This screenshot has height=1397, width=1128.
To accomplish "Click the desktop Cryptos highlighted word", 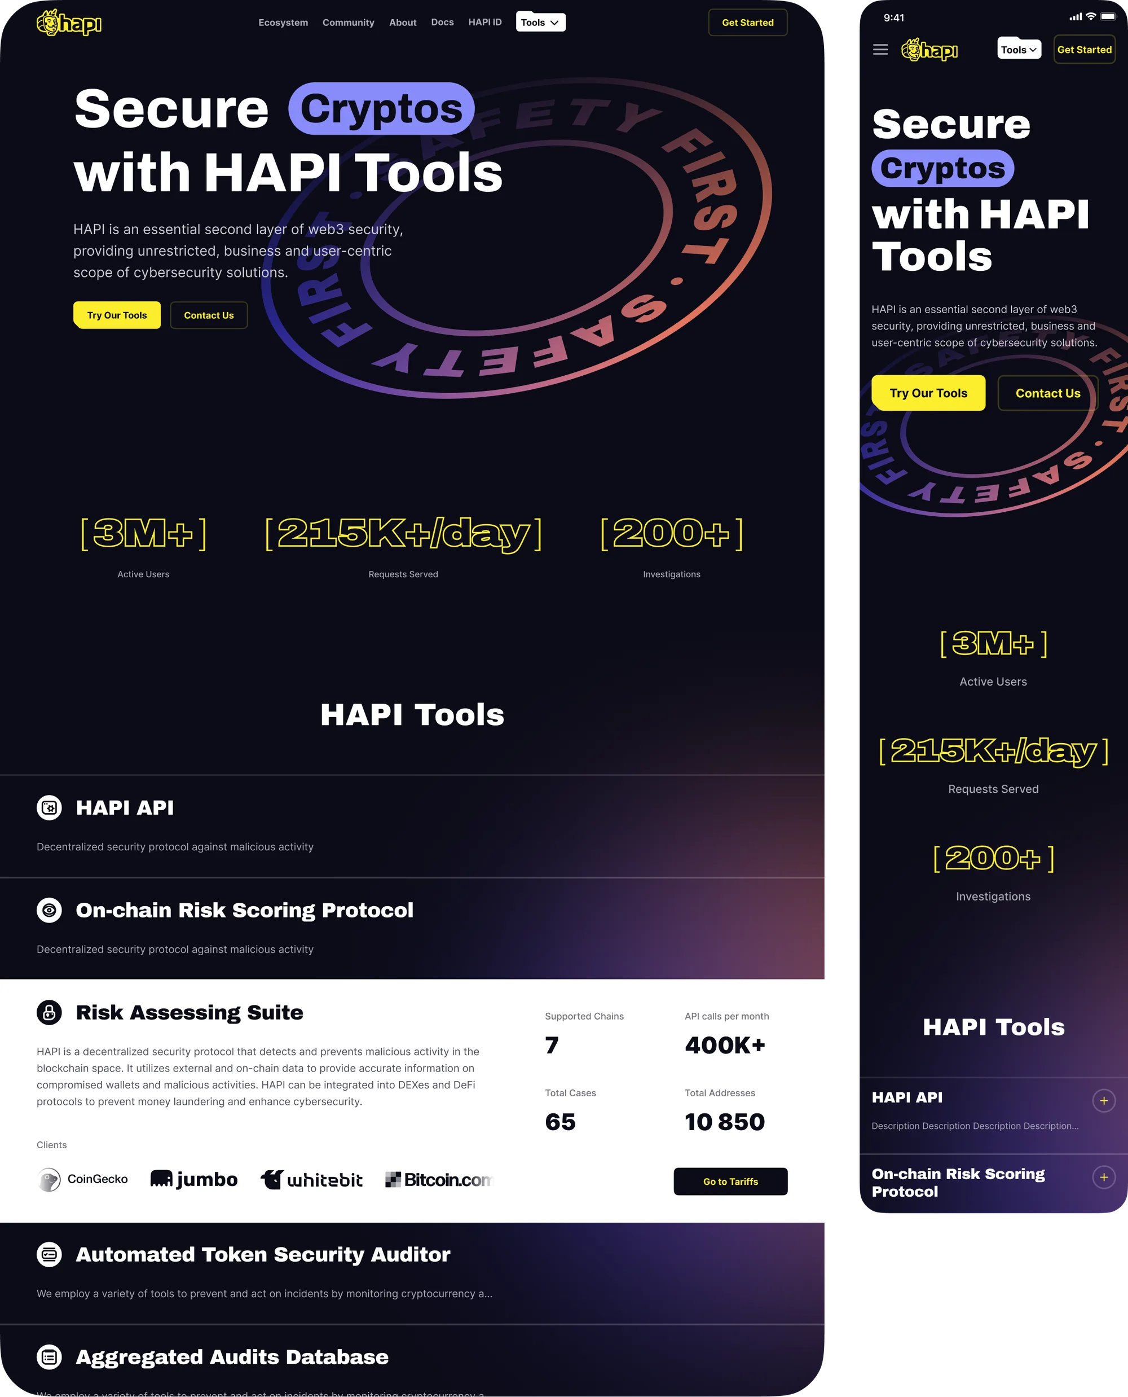I will click(381, 108).
